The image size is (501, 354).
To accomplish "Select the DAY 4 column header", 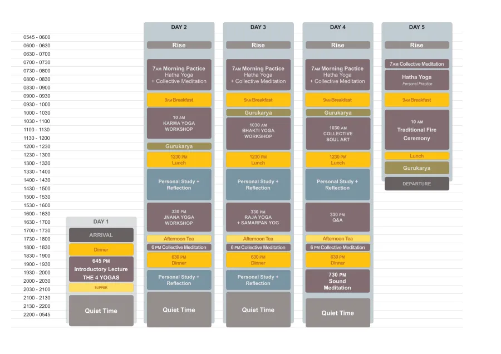I will tap(338, 27).
